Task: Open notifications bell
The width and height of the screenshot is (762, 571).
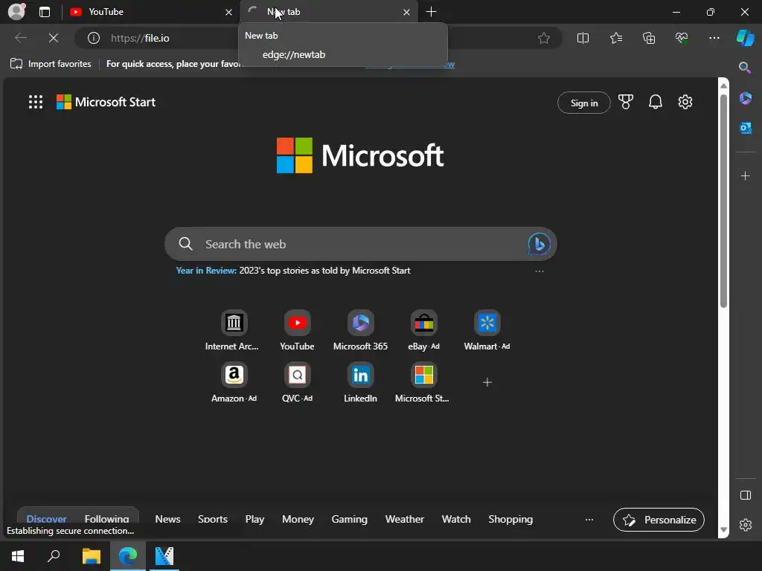Action: click(655, 102)
